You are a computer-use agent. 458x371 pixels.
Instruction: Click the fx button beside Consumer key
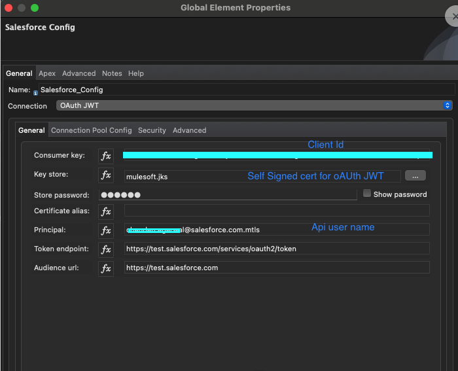pos(106,156)
